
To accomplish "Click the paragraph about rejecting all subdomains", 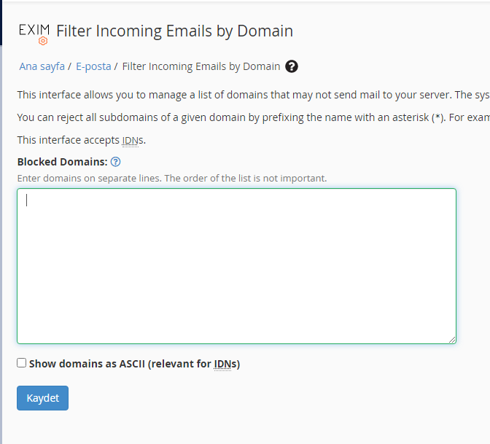I will pyautogui.click(x=254, y=117).
